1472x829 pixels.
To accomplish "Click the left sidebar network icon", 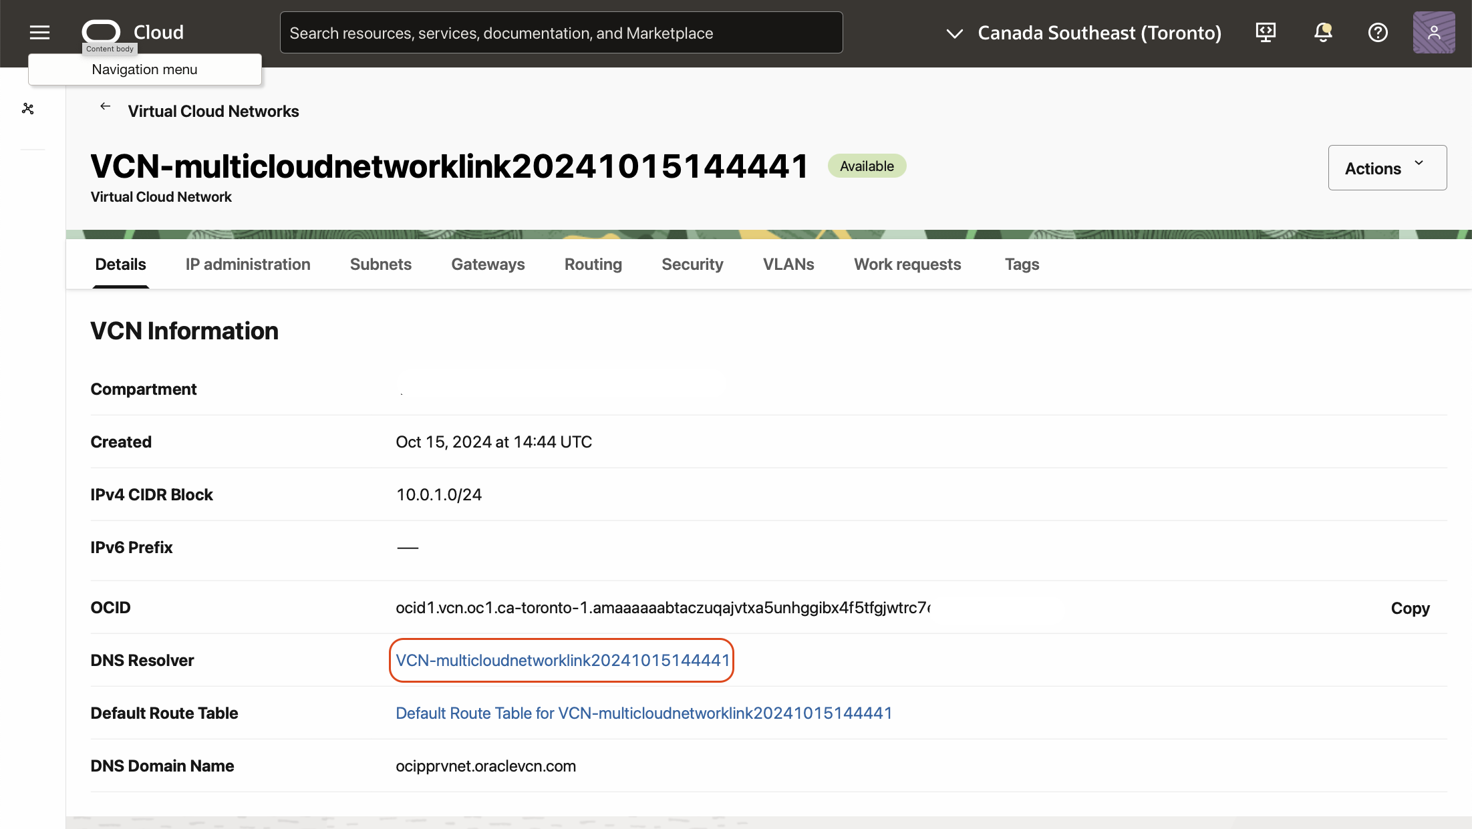I will pyautogui.click(x=28, y=108).
